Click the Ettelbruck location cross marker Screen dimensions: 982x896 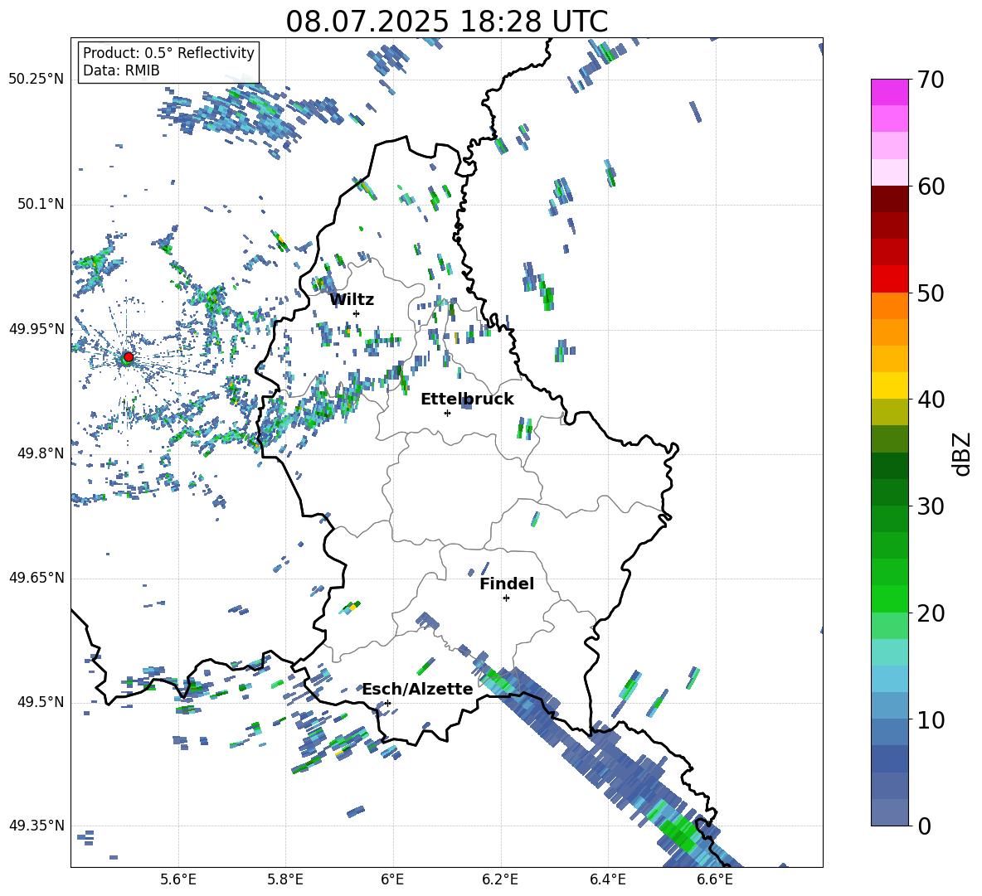click(447, 413)
